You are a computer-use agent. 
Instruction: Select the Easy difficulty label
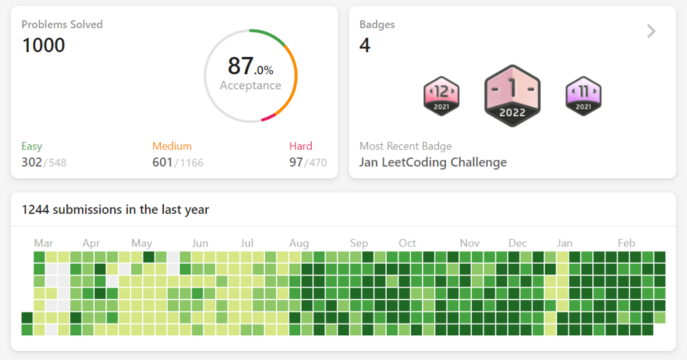32,146
